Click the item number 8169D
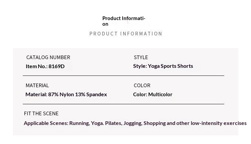The width and height of the screenshot is (251, 144). tap(57, 66)
